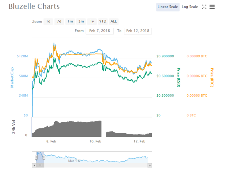Click the Bluzelle Charts heading
The image size is (225, 172).
(34, 6)
